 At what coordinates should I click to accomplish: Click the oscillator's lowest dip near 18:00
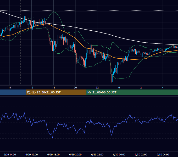[x=53, y=137]
